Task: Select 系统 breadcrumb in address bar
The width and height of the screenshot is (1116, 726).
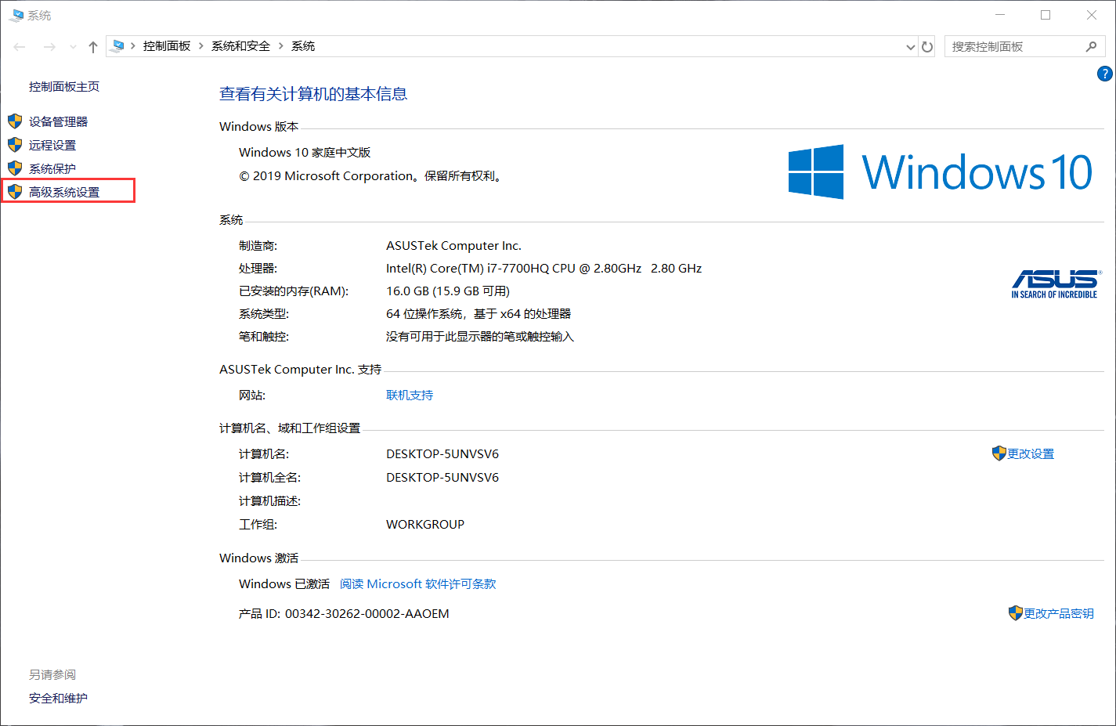Action: [x=303, y=46]
